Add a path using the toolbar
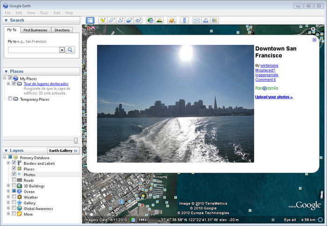The height and width of the screenshot is (226, 327). [x=121, y=21]
